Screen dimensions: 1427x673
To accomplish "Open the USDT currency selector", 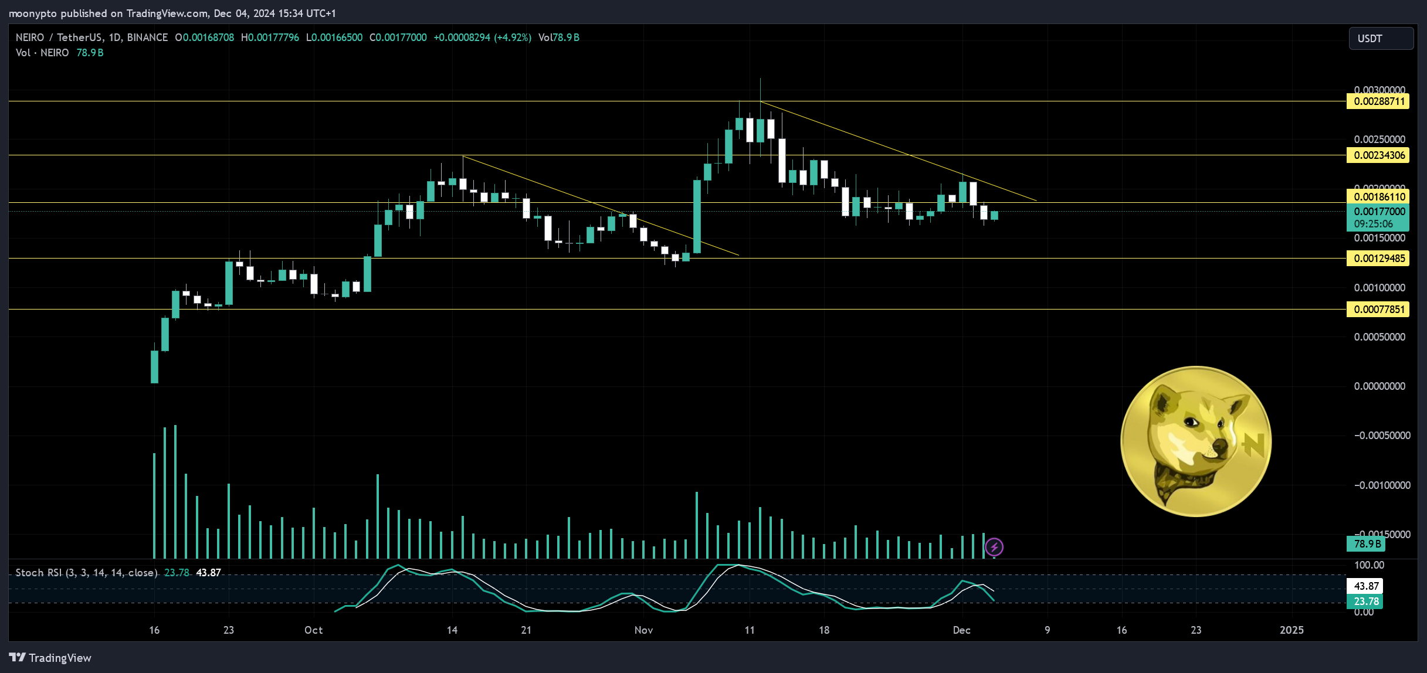I will pos(1381,39).
